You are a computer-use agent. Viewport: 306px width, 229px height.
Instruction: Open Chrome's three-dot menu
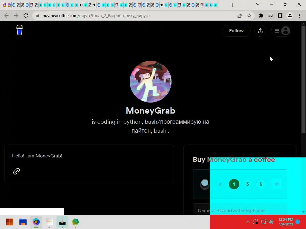pos(299,16)
